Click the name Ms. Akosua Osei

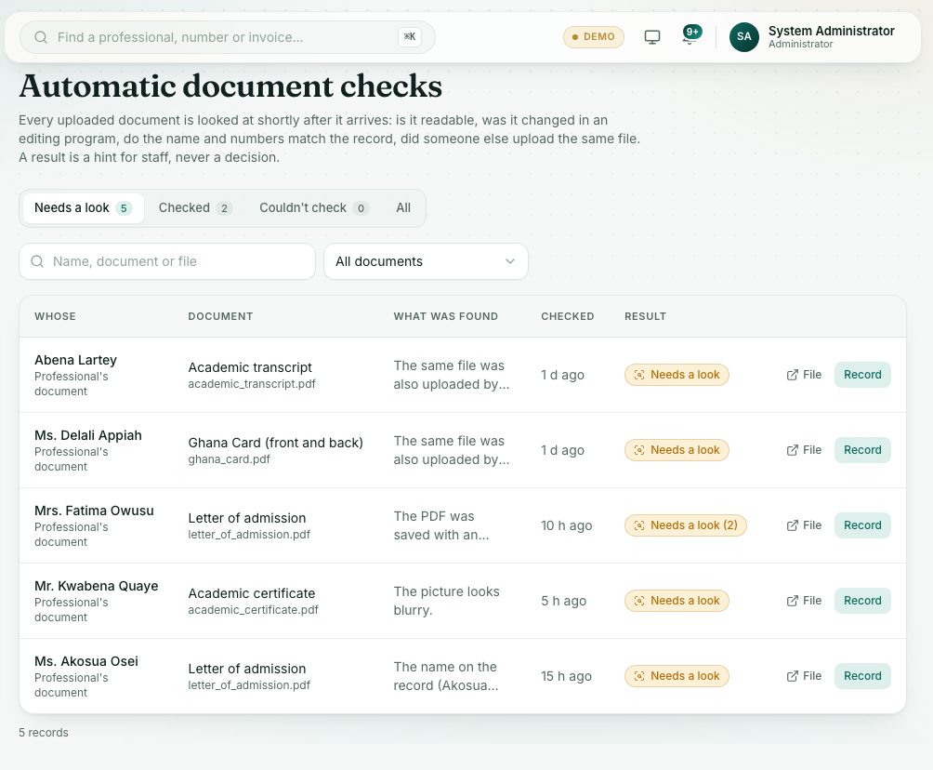(86, 661)
